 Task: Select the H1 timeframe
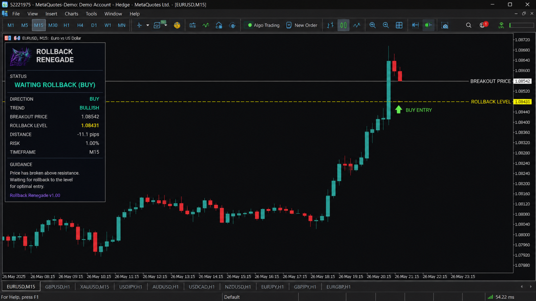pos(66,25)
